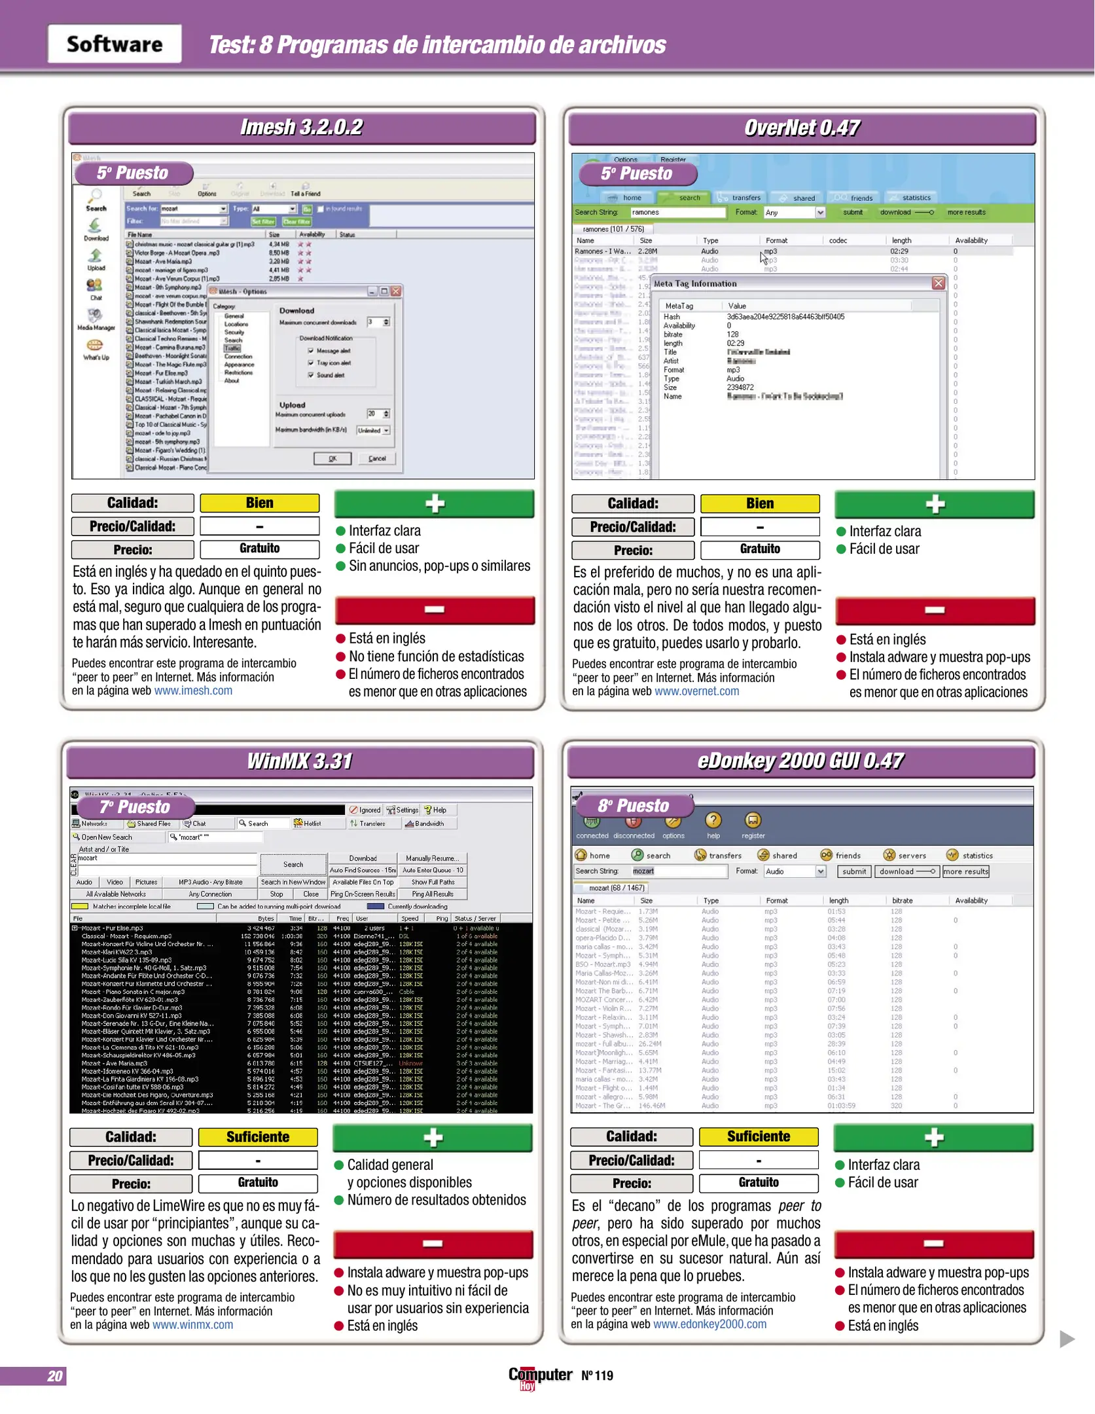Open the eDonkey help icon
The image size is (1095, 1414).
coord(713,820)
